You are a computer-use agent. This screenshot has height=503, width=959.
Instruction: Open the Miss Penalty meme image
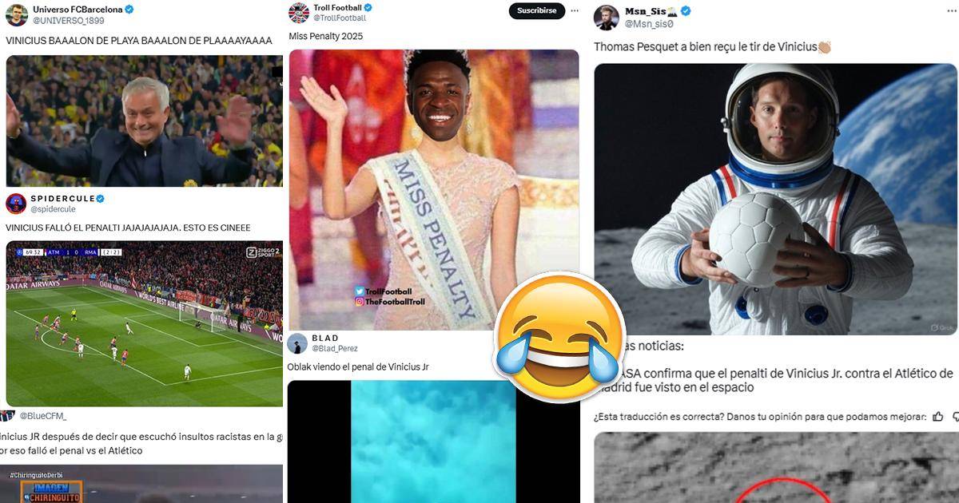[433, 190]
